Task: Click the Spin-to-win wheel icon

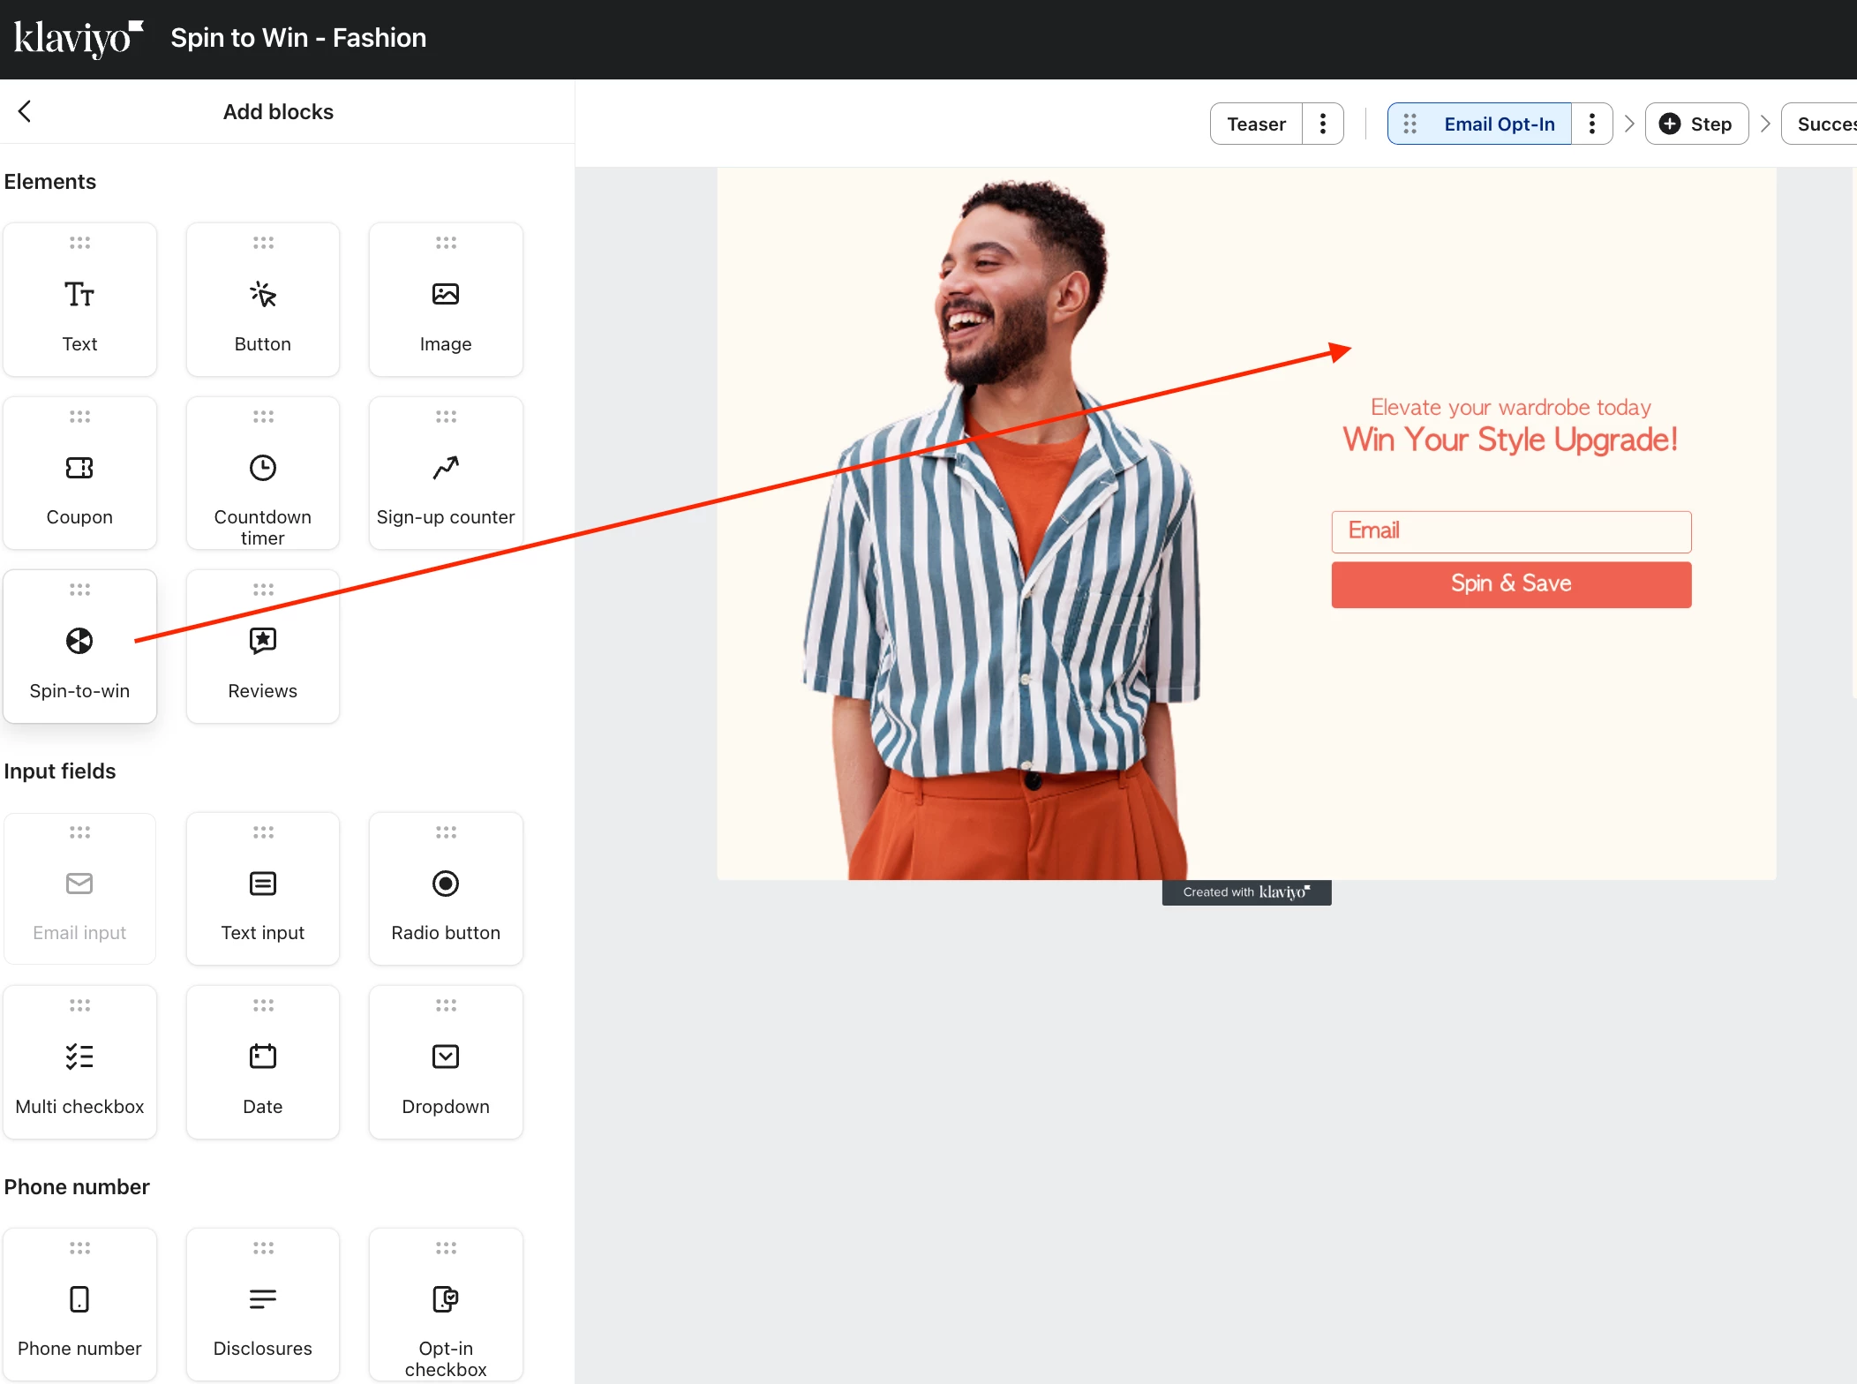Action: (x=79, y=641)
